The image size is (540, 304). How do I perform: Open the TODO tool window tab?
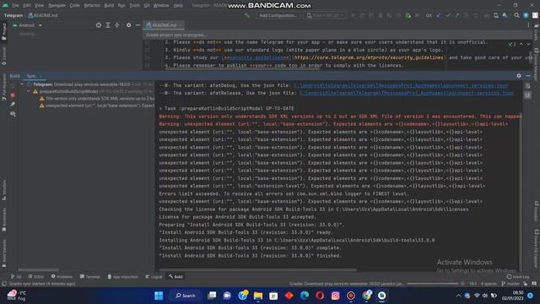point(36,276)
